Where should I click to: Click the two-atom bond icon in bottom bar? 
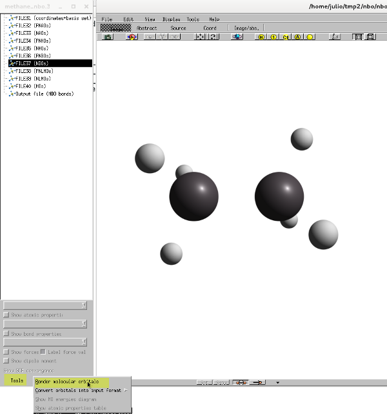click(239, 382)
